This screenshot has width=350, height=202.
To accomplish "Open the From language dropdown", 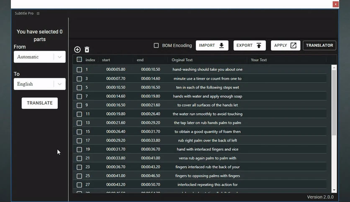I will [39, 57].
